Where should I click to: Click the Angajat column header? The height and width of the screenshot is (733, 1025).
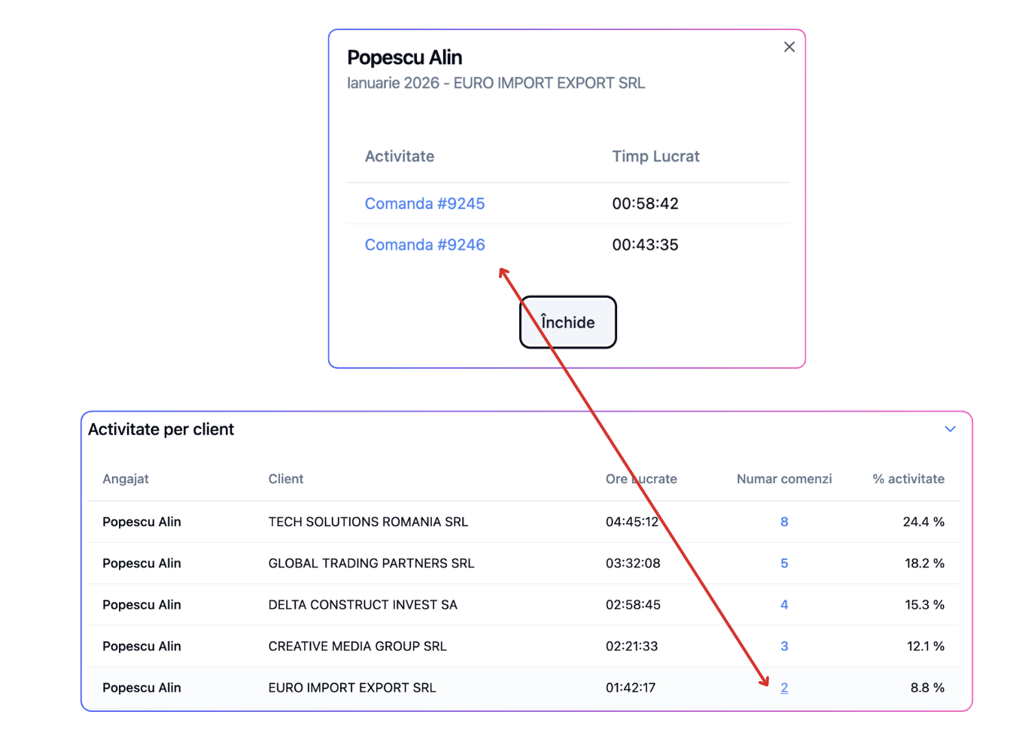coord(126,479)
